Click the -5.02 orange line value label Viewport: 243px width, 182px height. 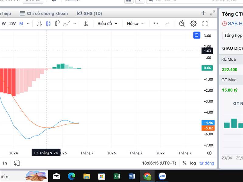point(208,128)
